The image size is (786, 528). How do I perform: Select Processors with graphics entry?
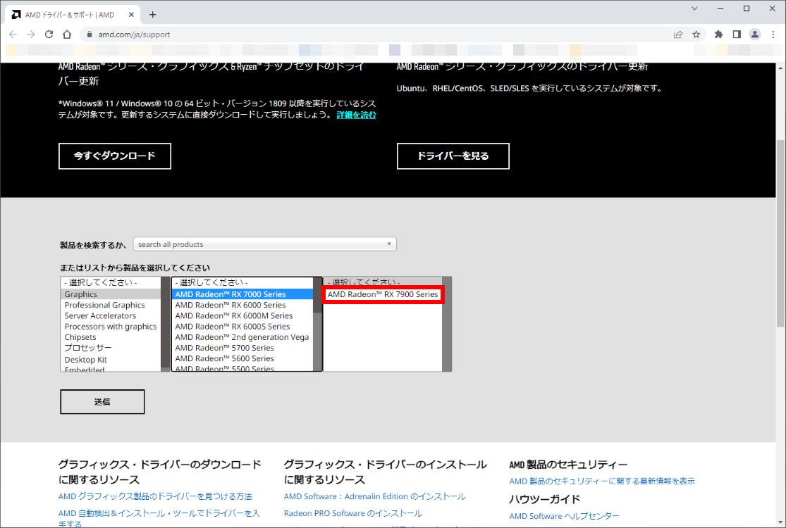pos(111,327)
